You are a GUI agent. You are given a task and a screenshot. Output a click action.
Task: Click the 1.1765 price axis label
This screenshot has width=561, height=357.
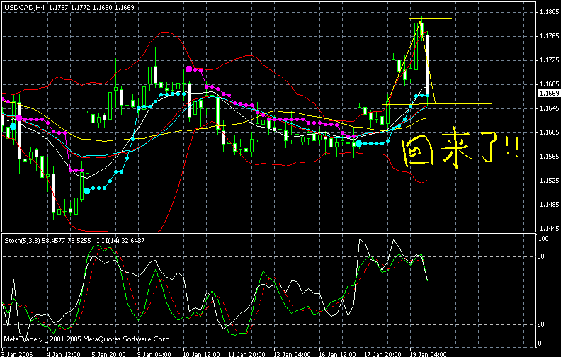tap(549, 36)
